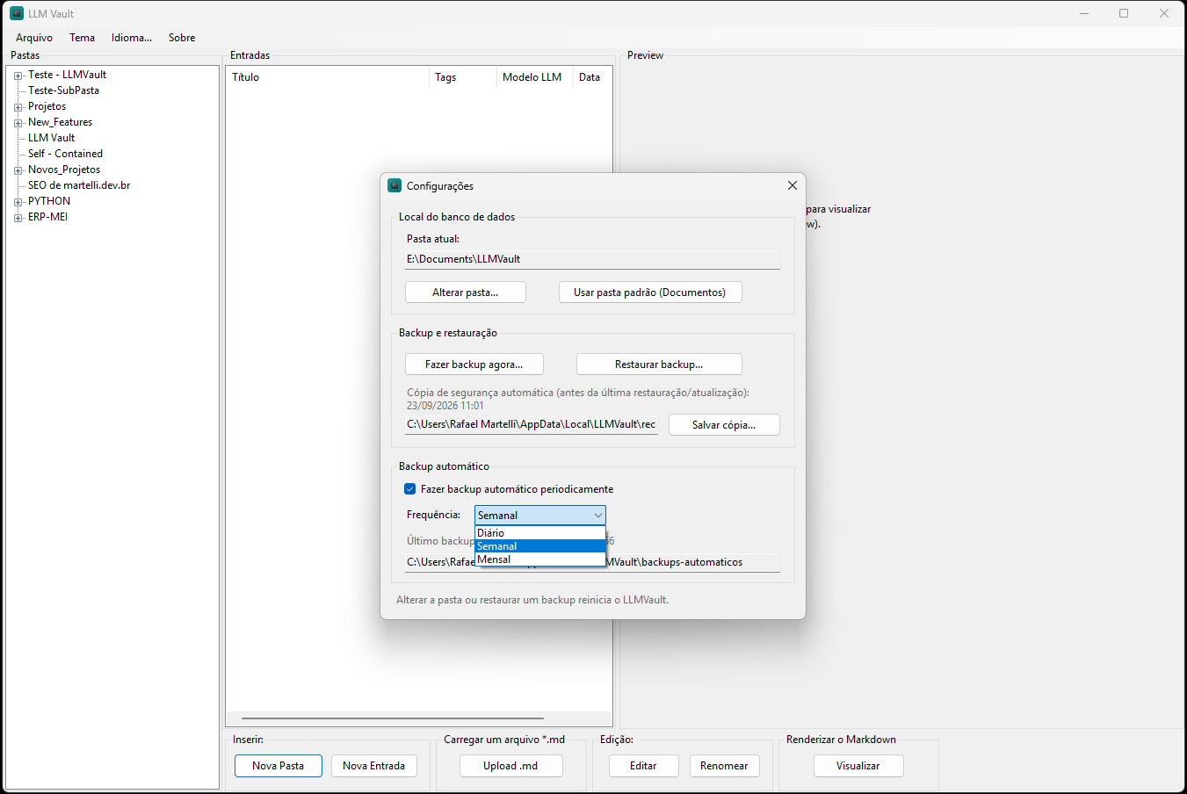Screen dimensions: 1187x794
Task: Select Self - Contained folder
Action: (x=65, y=154)
